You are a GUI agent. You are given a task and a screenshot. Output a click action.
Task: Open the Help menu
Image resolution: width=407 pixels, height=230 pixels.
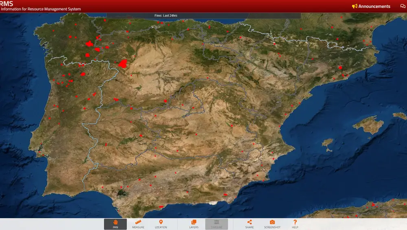point(295,224)
